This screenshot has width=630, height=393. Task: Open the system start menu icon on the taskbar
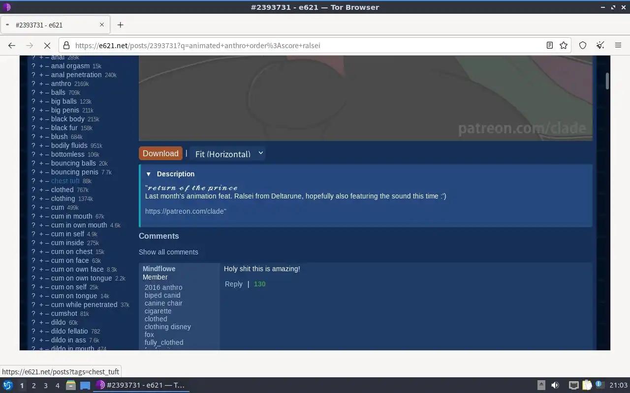point(7,385)
